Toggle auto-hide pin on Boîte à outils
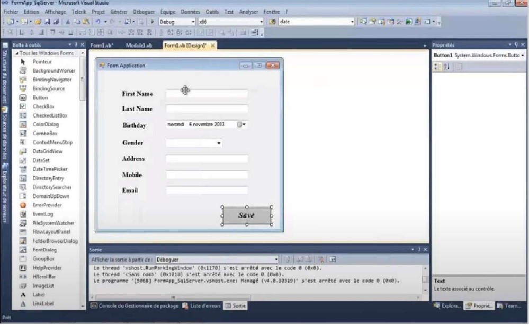Screen dimensions: 529x325 point(76,45)
